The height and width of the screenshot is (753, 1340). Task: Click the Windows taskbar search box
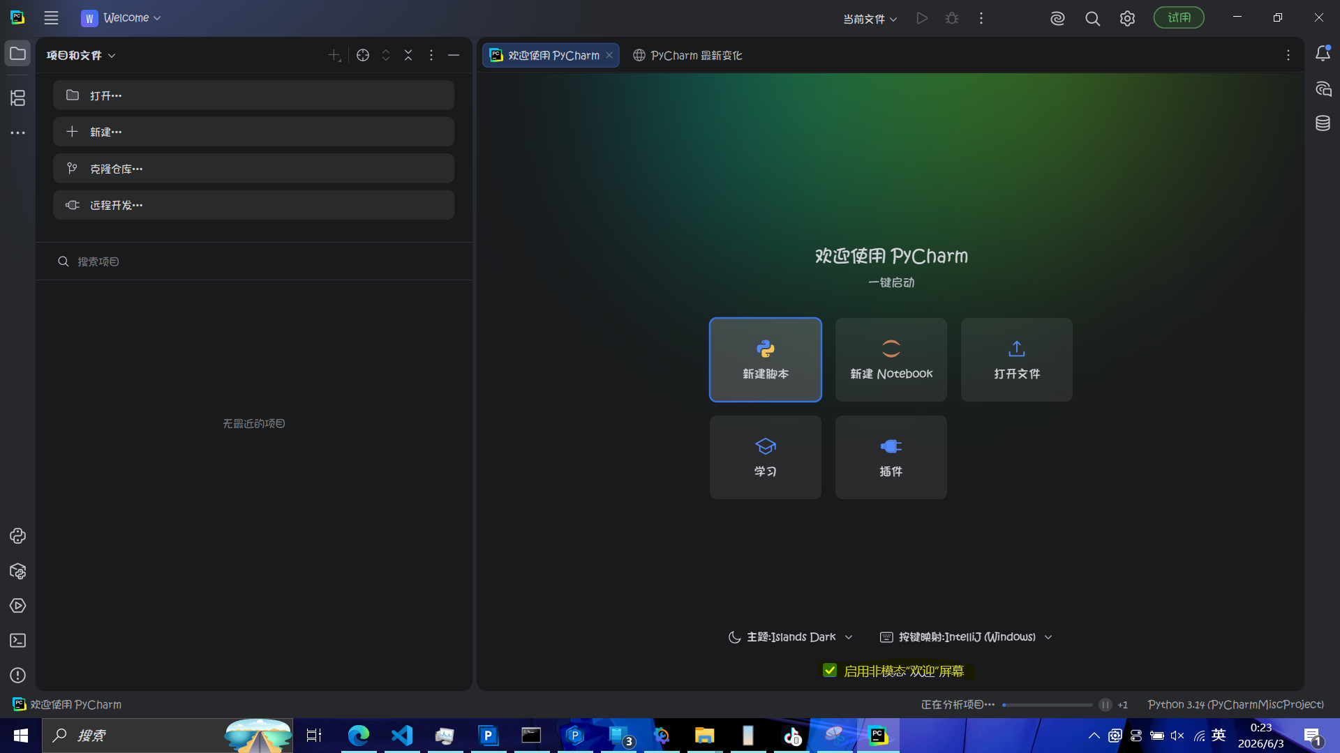(167, 736)
